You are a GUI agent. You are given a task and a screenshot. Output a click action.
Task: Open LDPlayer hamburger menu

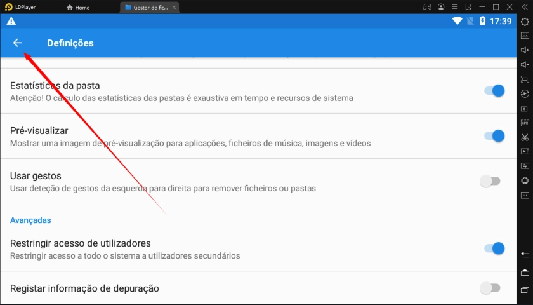454,7
